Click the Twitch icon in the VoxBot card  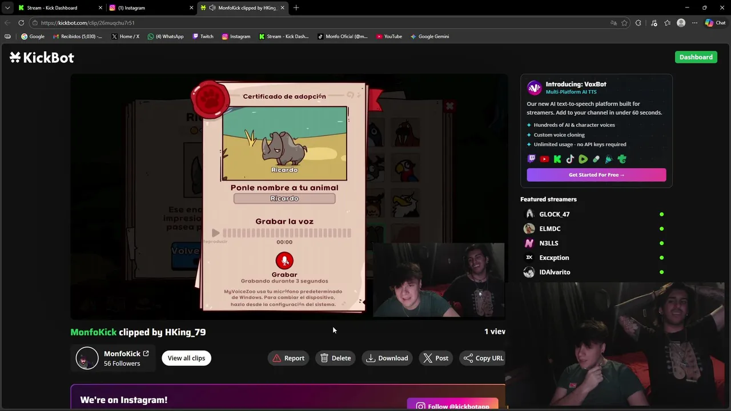pos(532,159)
